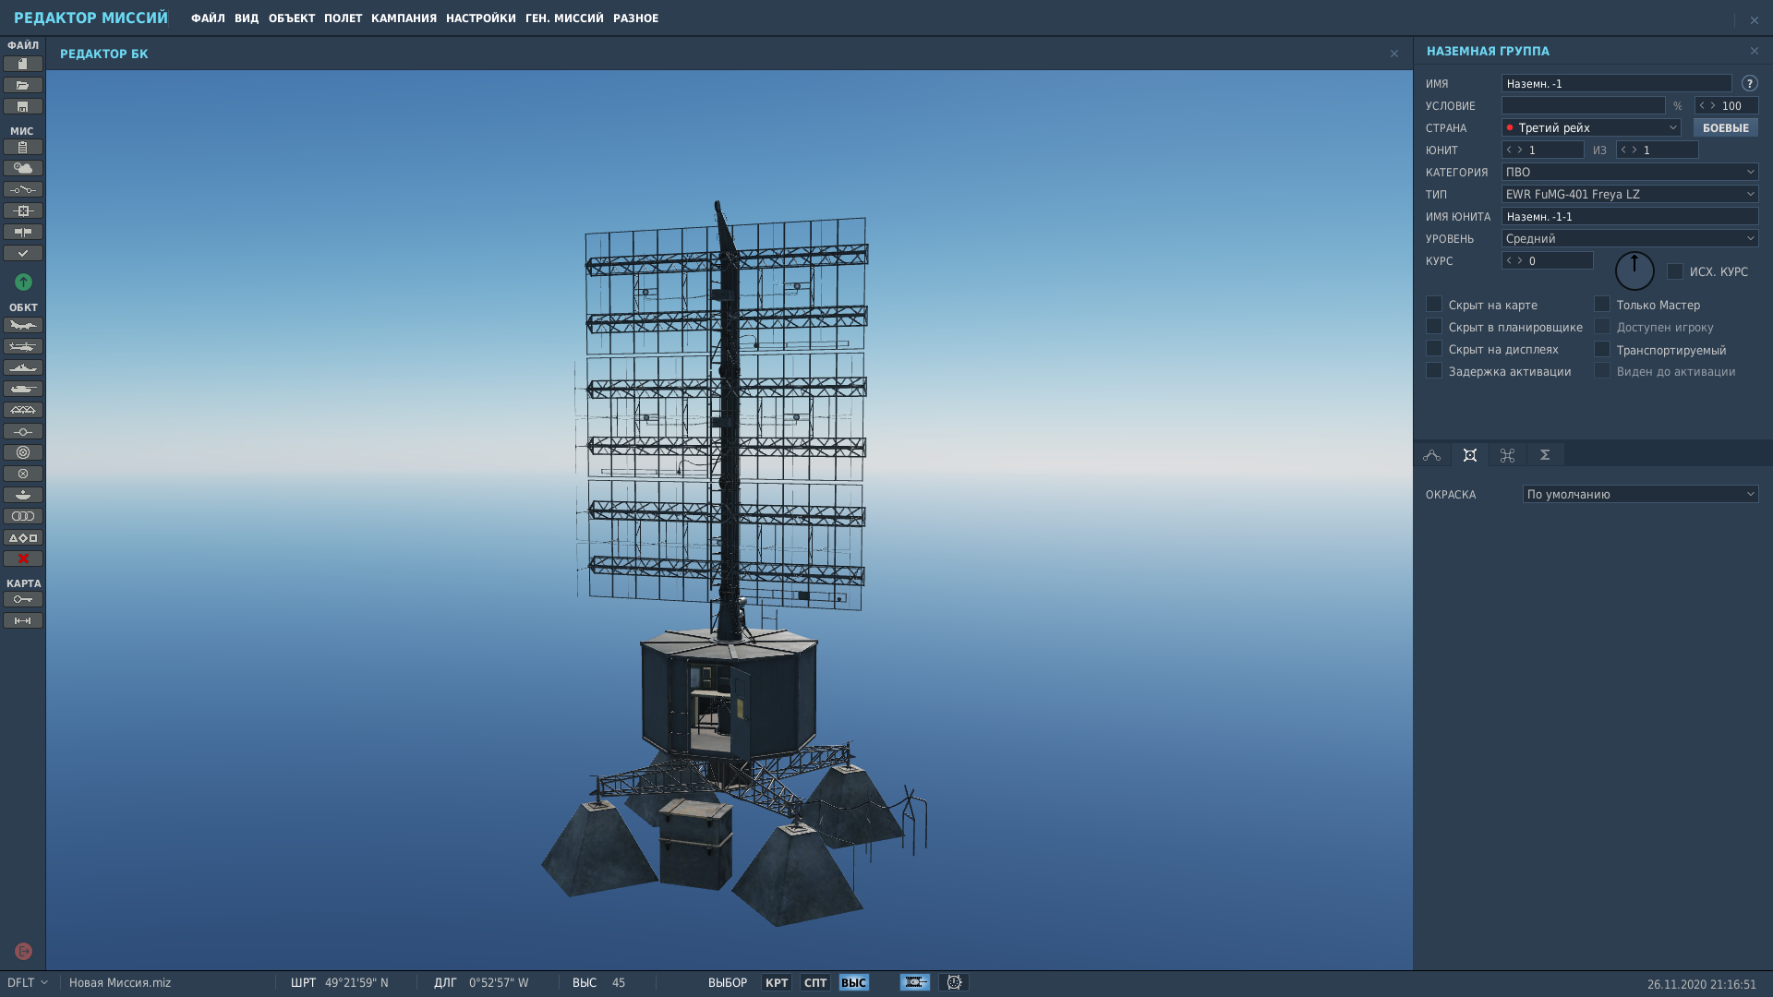Viewport: 1773px width, 997px height.
Task: Open the sigma summary tab icon
Action: click(x=1545, y=454)
